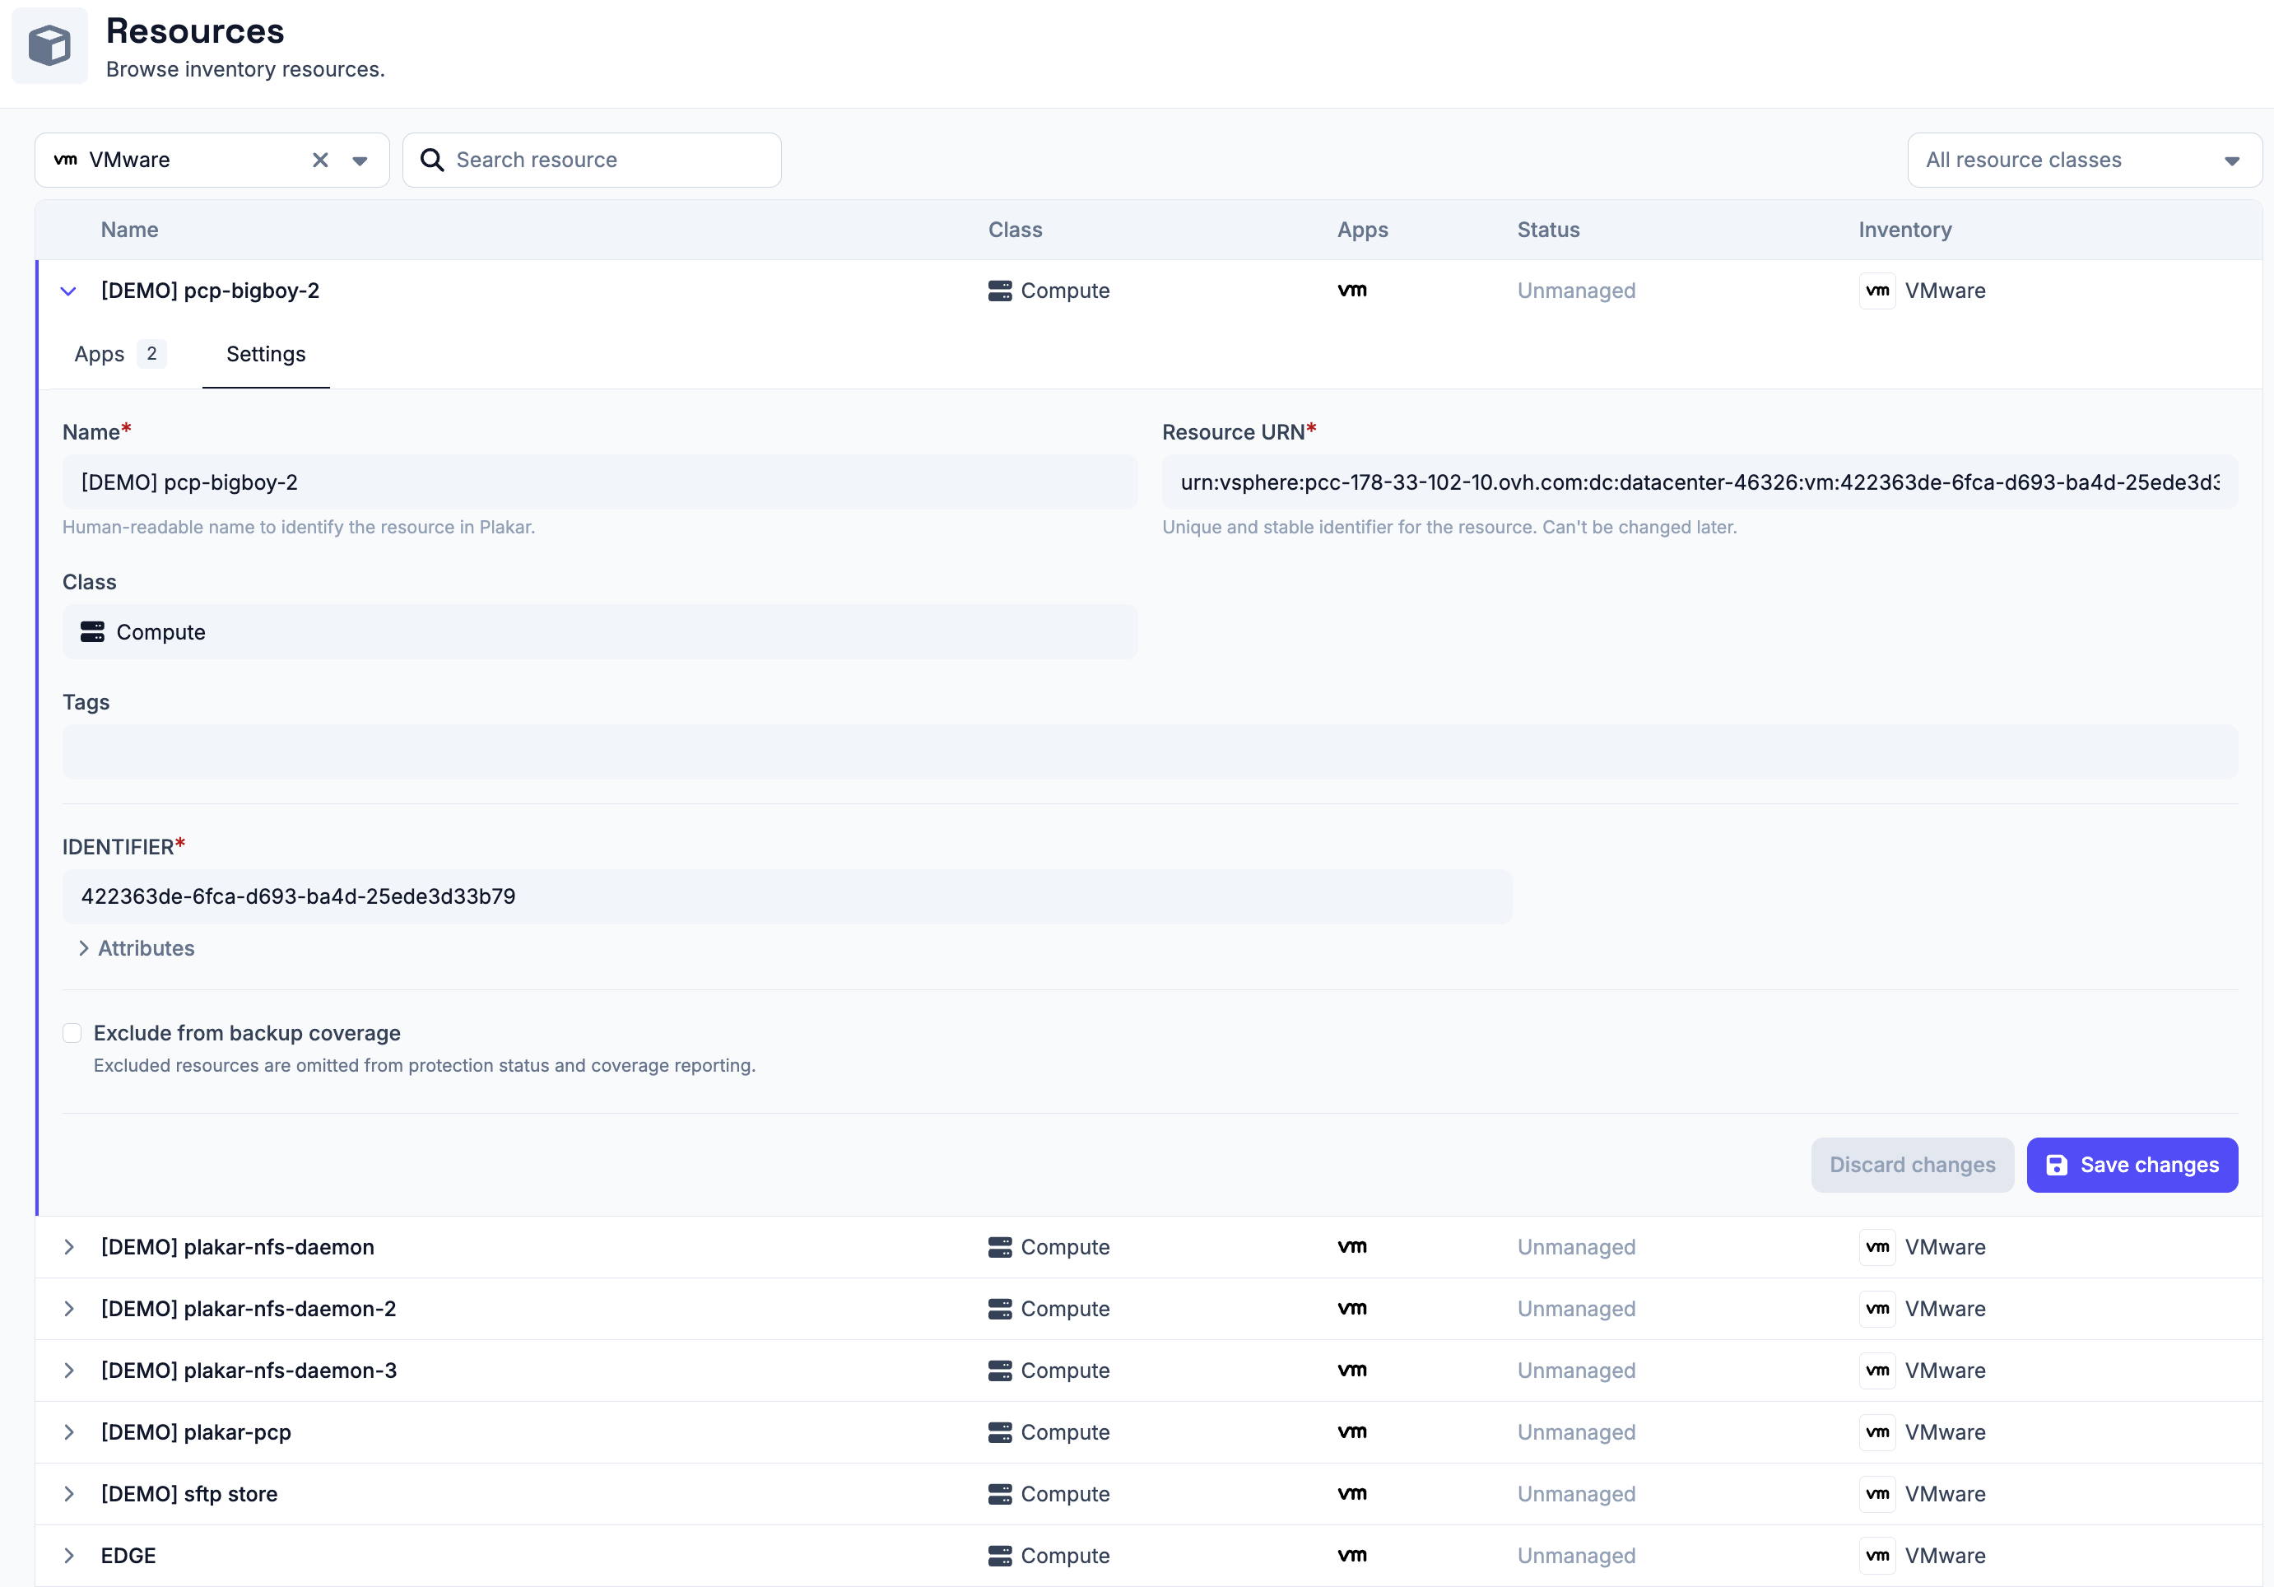Clear the VMware inventory filter
2274x1587 pixels.
pos(320,161)
